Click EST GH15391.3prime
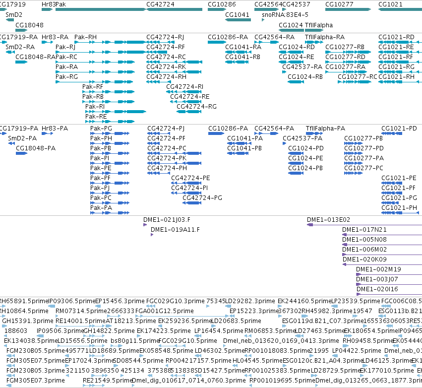Image resolution: width=422 pixels, height=388 pixels. (28, 321)
